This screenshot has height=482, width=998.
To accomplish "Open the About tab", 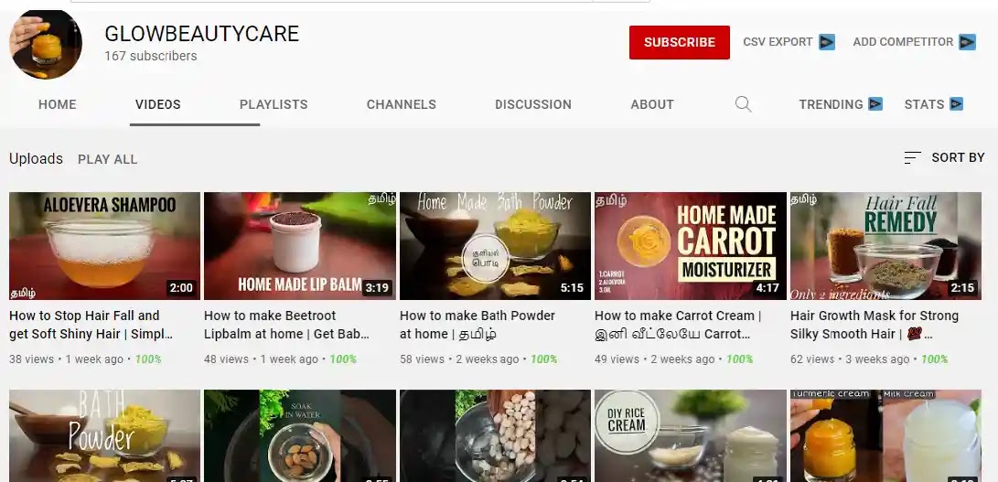I will tap(652, 104).
